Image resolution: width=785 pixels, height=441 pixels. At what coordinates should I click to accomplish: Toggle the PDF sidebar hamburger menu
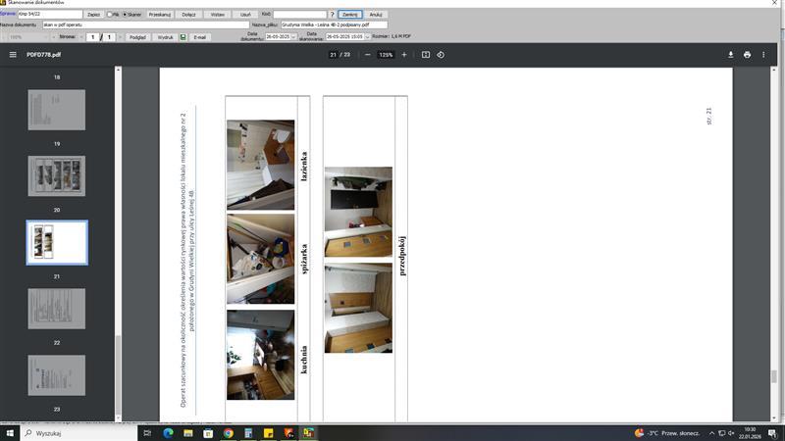click(13, 55)
